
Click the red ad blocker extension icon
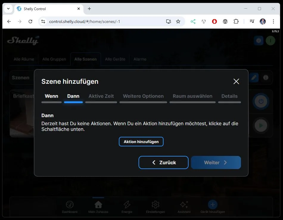click(x=214, y=21)
